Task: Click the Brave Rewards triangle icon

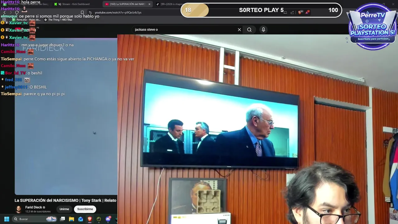Action: (x=307, y=12)
